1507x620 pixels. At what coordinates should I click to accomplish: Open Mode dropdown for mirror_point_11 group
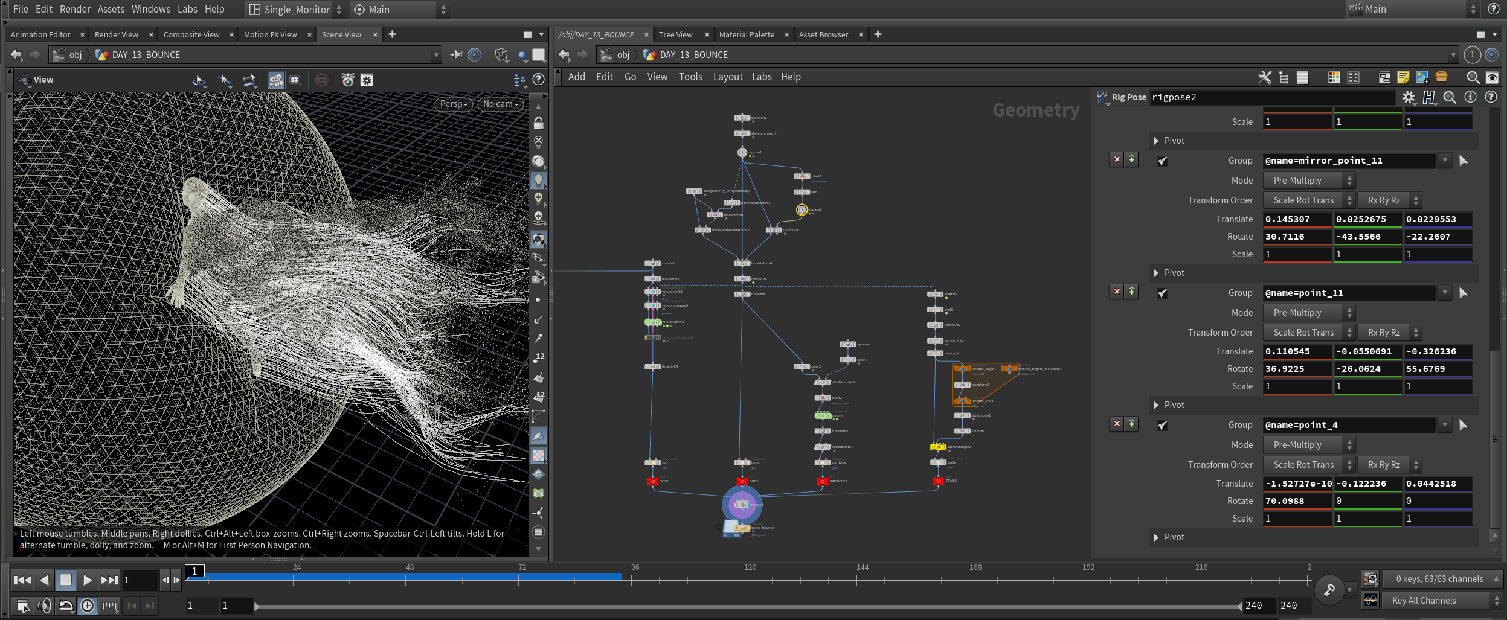1309,181
